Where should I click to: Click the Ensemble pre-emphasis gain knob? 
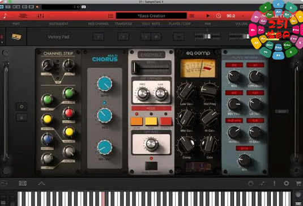coord(161,94)
